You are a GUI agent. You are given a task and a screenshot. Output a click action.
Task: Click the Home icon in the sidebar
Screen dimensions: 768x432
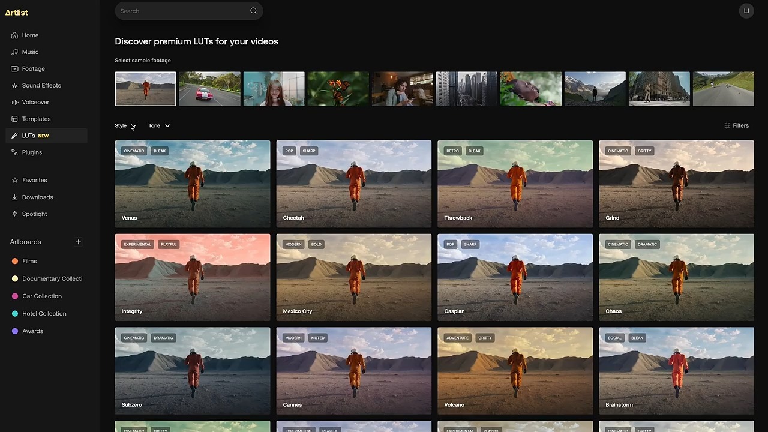(x=14, y=35)
